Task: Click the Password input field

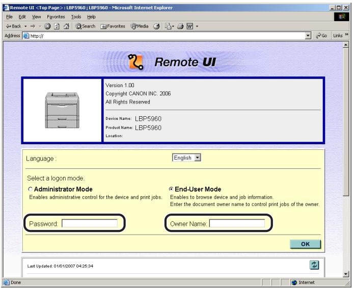Action: [90, 223]
